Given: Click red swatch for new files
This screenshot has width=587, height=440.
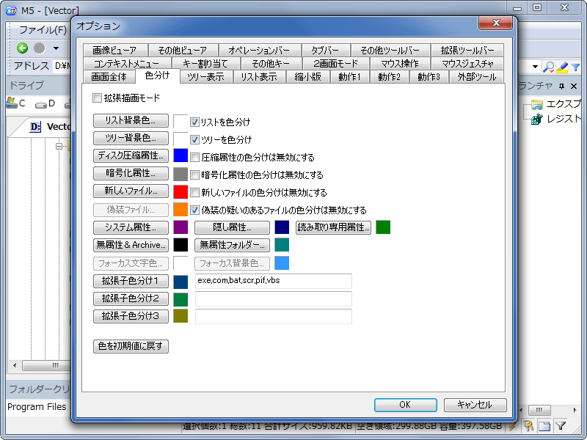Looking at the screenshot, I should click(181, 191).
